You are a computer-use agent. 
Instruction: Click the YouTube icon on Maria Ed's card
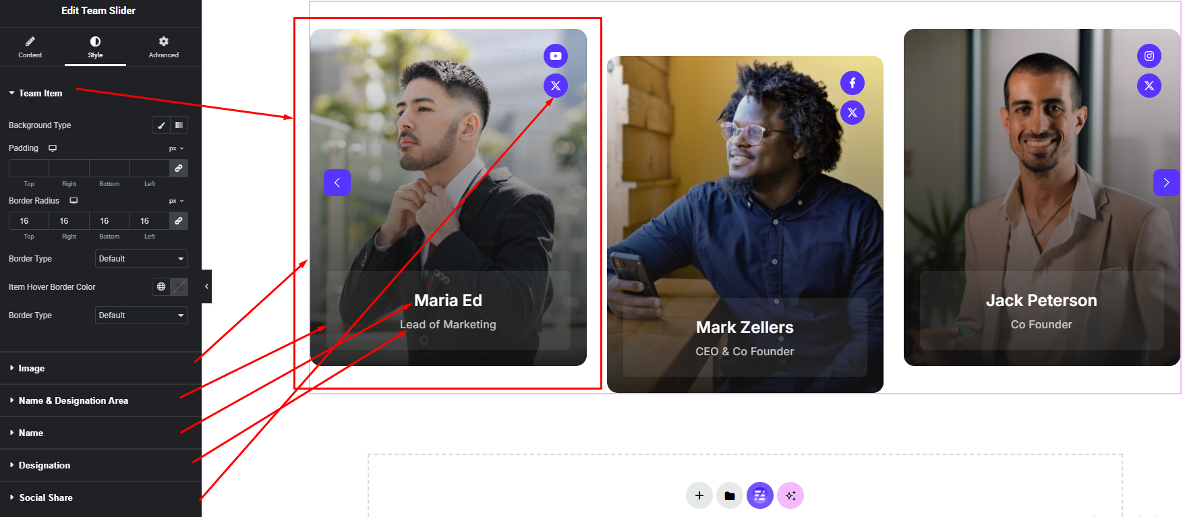555,56
